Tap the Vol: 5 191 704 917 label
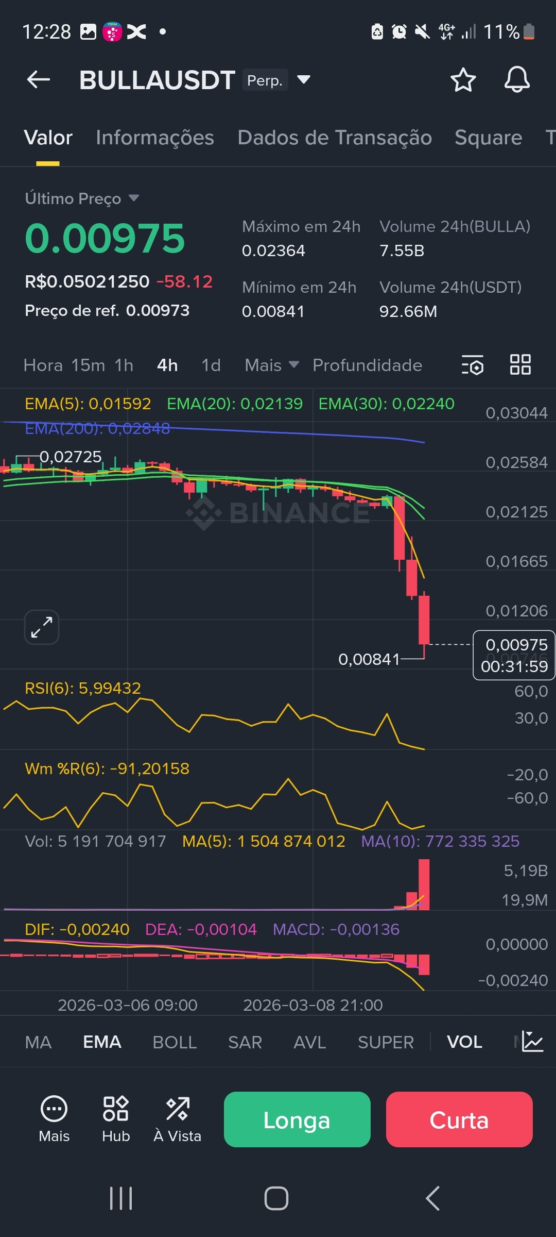This screenshot has width=556, height=1237. pyautogui.click(x=95, y=841)
